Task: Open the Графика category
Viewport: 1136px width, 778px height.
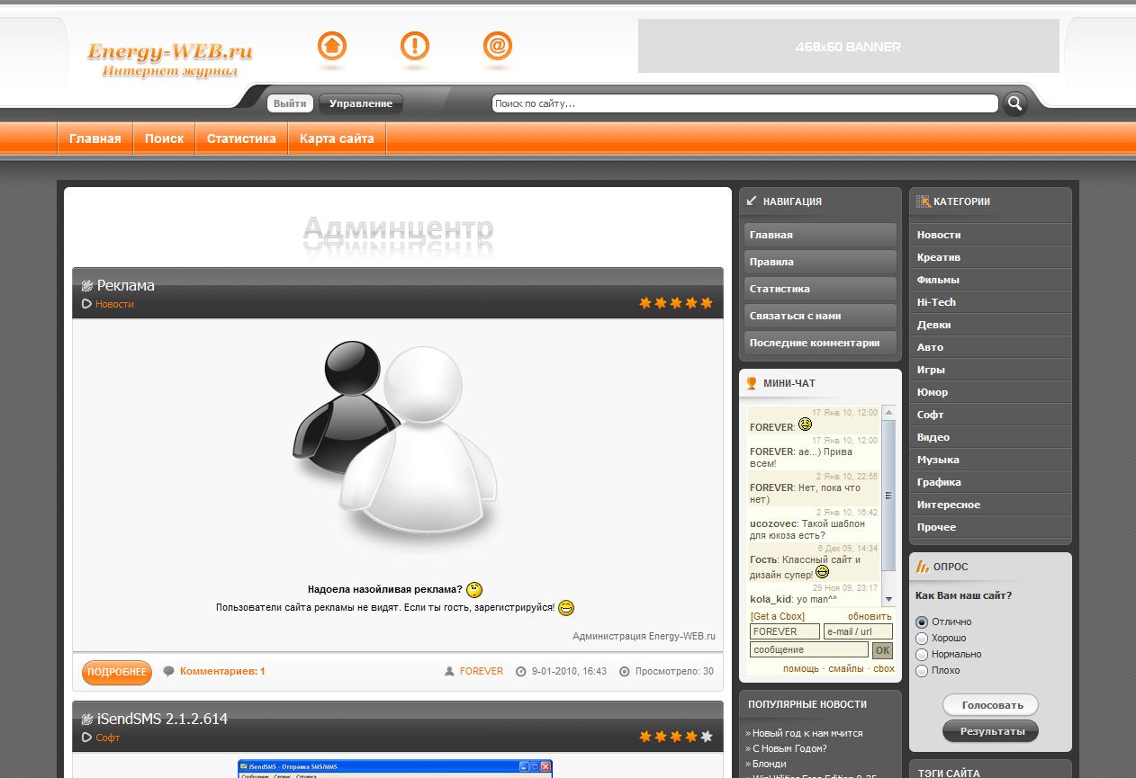Action: [x=990, y=482]
